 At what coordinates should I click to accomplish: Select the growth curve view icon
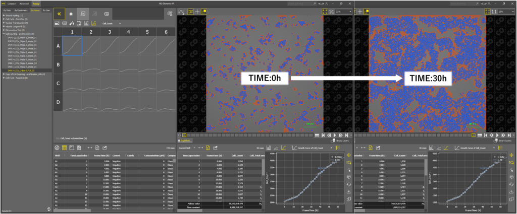(94, 23)
